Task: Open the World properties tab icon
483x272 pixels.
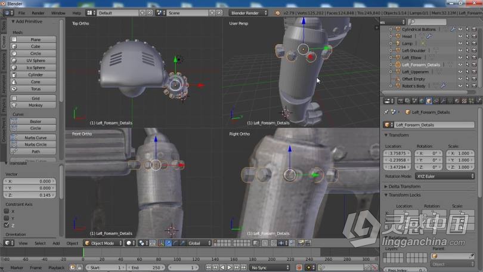Action: (422, 101)
